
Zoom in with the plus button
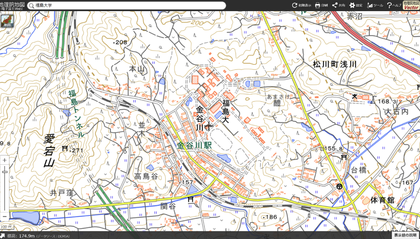click(x=4, y=160)
